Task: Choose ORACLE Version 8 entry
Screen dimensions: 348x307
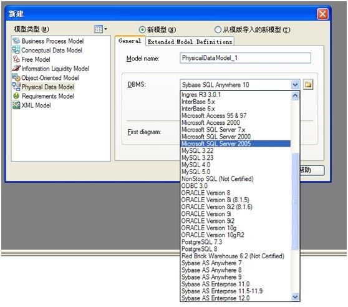Action: click(236, 193)
